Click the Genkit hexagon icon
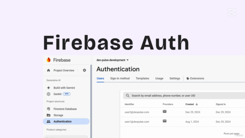 [49, 94]
